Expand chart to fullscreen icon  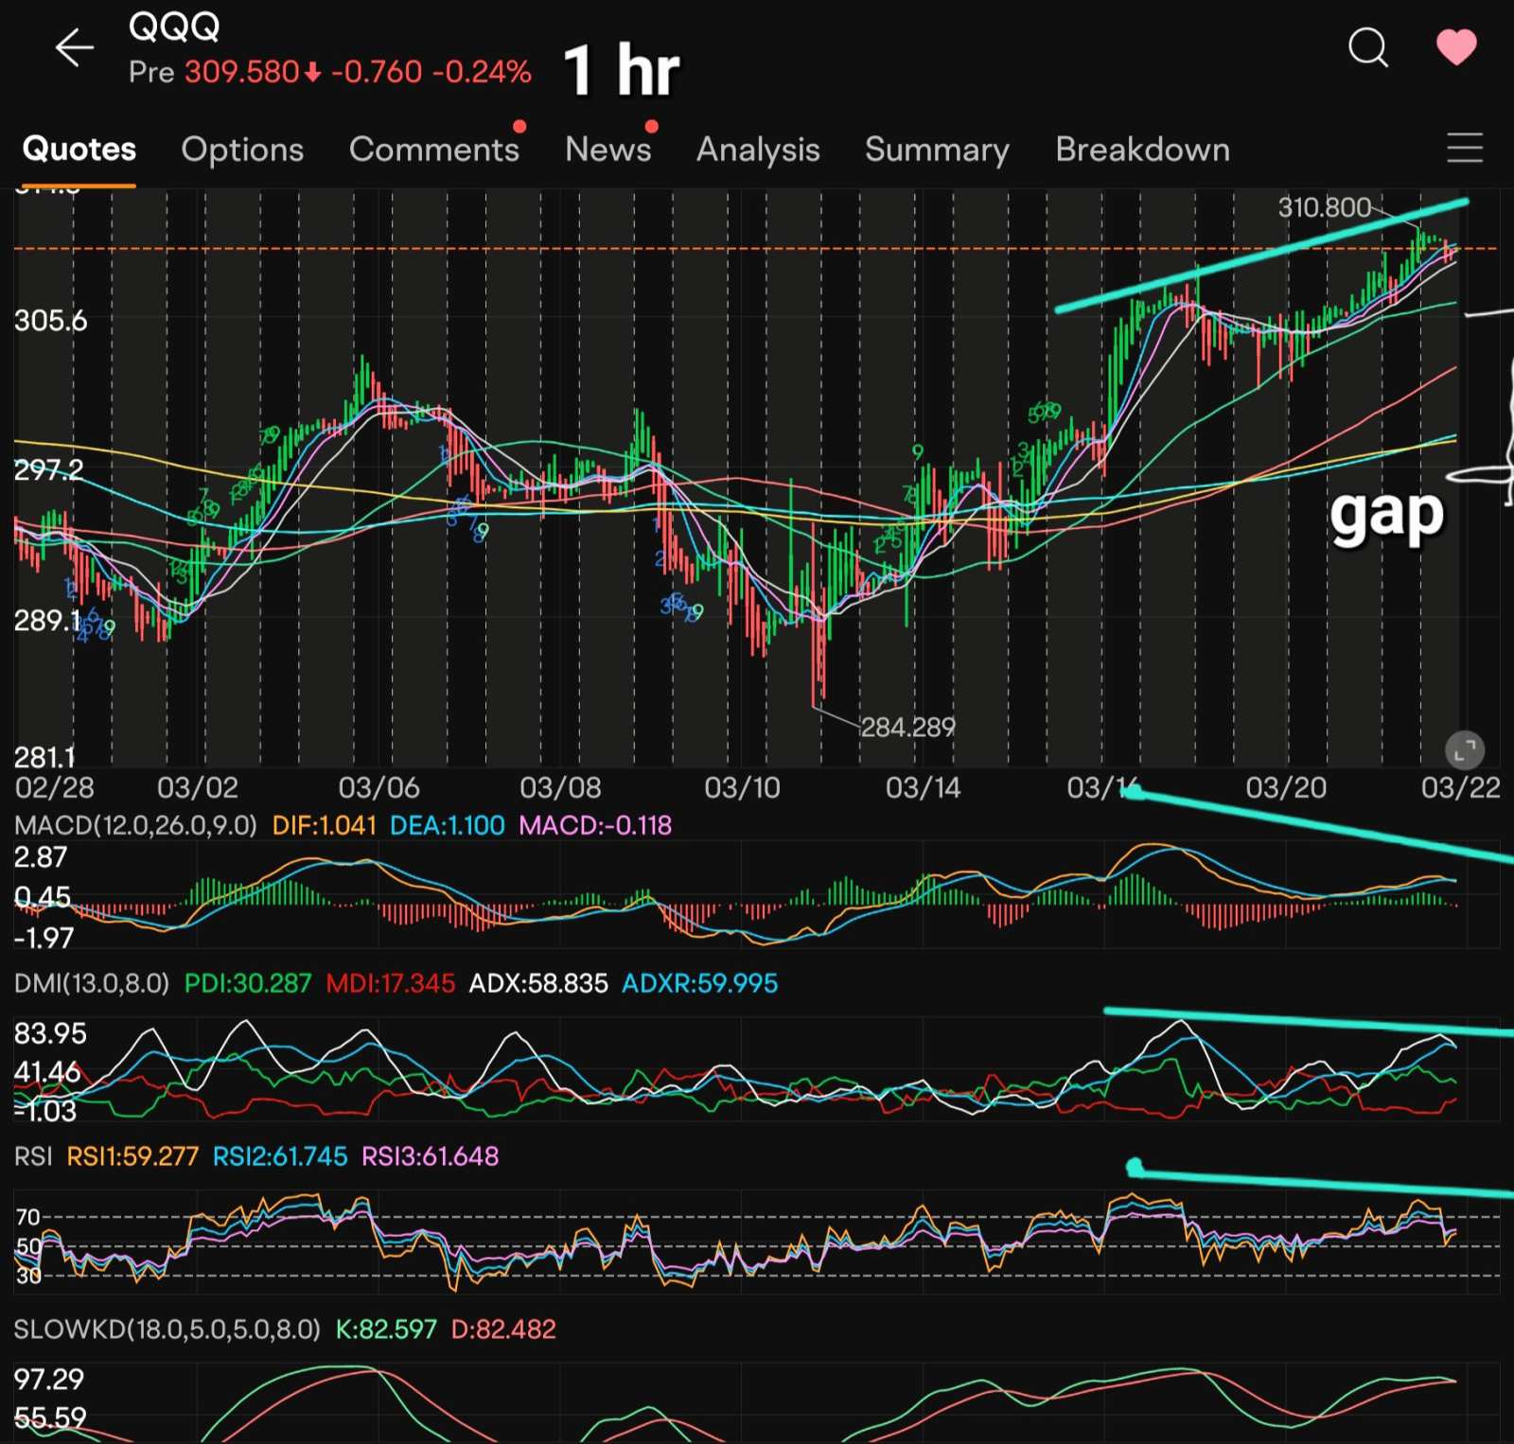(x=1464, y=750)
